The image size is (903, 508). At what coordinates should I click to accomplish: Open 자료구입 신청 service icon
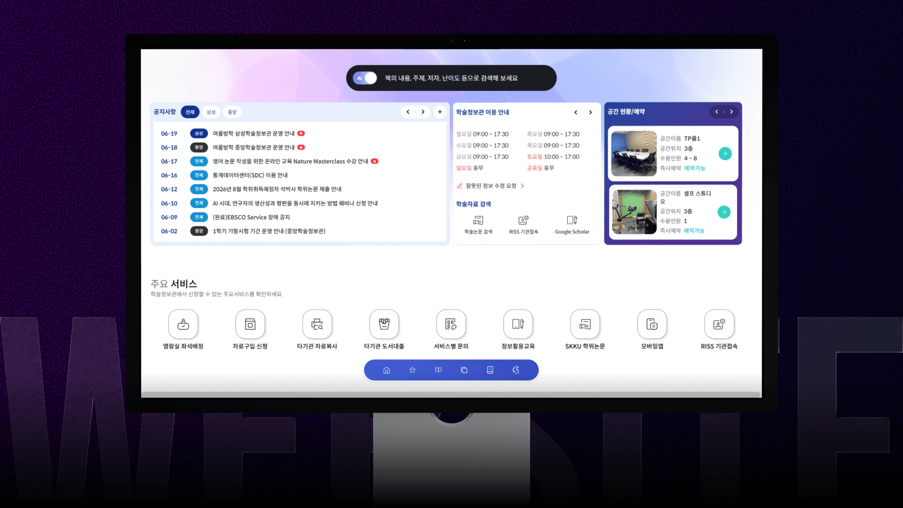coord(250,324)
